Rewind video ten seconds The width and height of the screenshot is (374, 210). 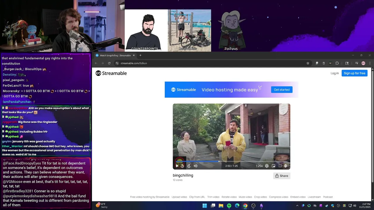pos(182,166)
